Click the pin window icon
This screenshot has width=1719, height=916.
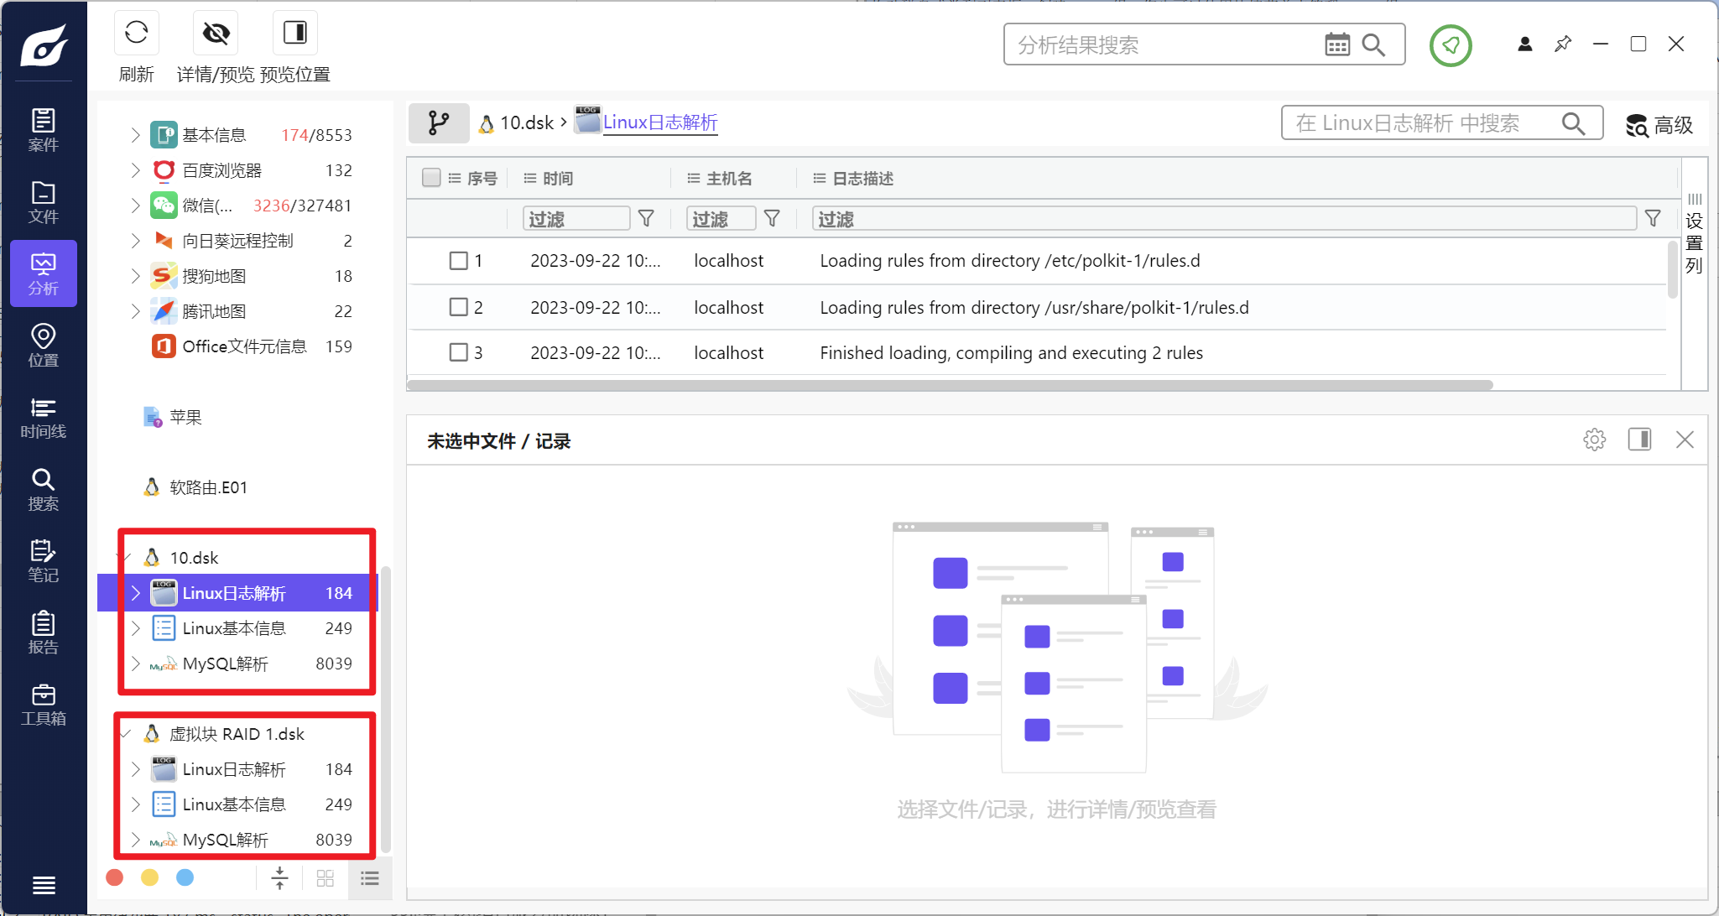pyautogui.click(x=1563, y=44)
